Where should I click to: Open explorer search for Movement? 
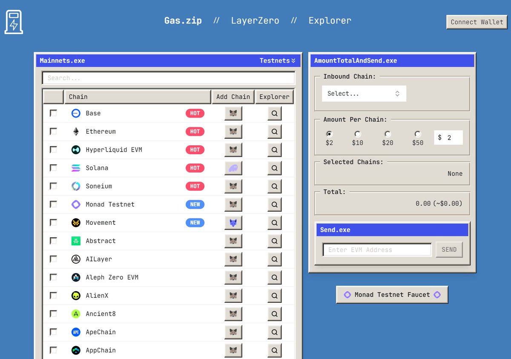point(275,223)
